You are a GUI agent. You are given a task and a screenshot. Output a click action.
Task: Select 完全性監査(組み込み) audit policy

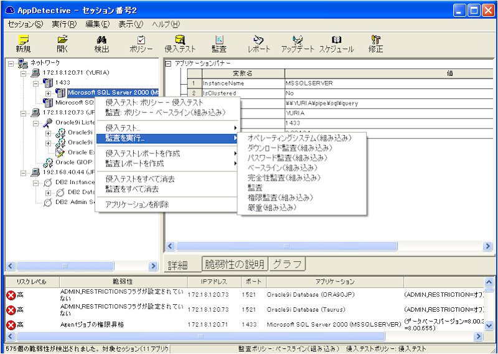coord(302,178)
